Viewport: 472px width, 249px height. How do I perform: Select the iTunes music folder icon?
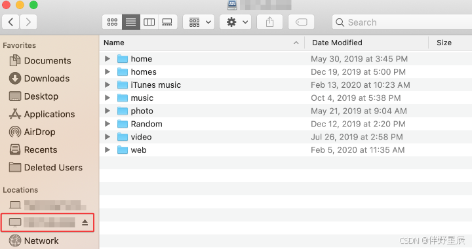pyautogui.click(x=122, y=85)
